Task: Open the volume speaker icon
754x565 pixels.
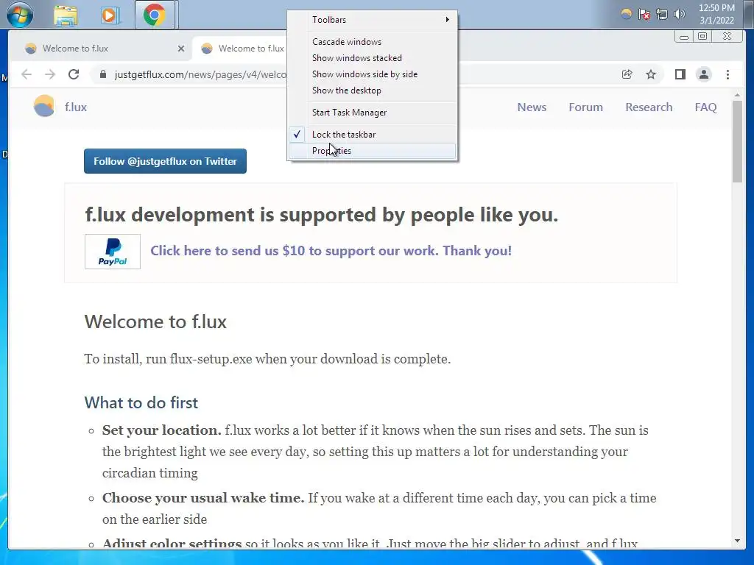Action: [x=679, y=14]
